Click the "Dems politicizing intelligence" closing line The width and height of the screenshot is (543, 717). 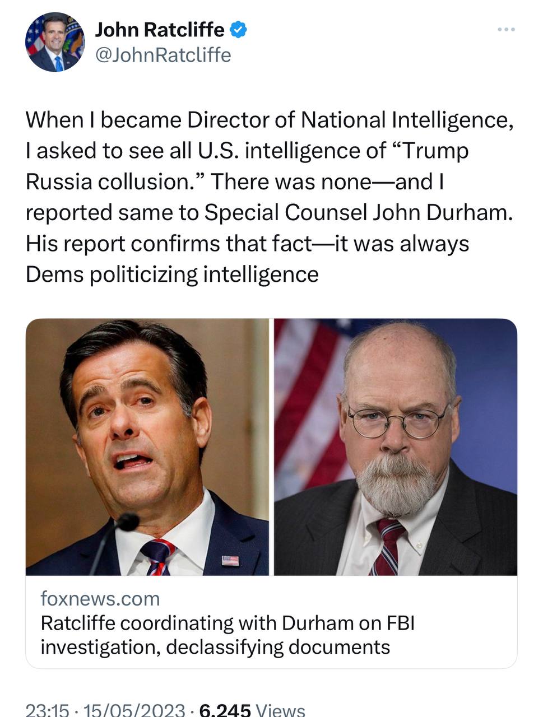click(172, 274)
